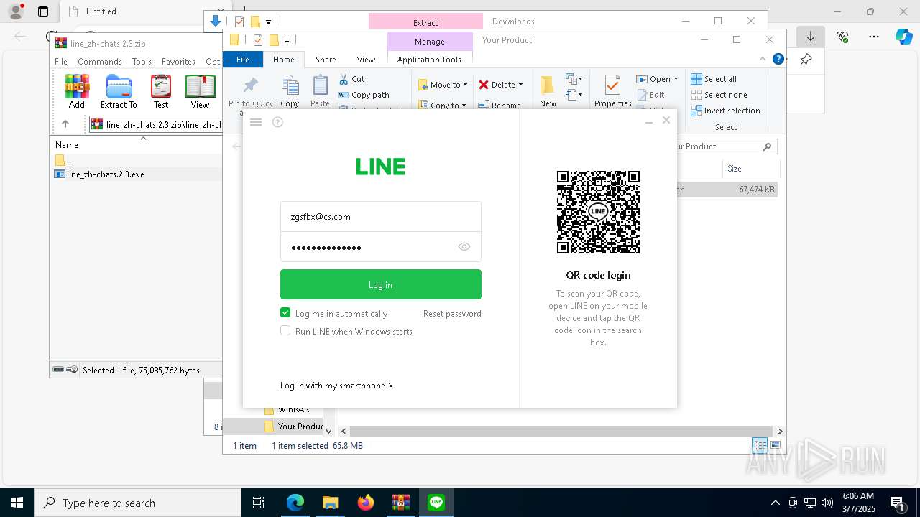Click Explorer help icon
This screenshot has height=517, width=920.
[x=778, y=59]
